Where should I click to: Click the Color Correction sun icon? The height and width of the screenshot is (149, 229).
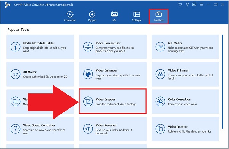click(160, 101)
